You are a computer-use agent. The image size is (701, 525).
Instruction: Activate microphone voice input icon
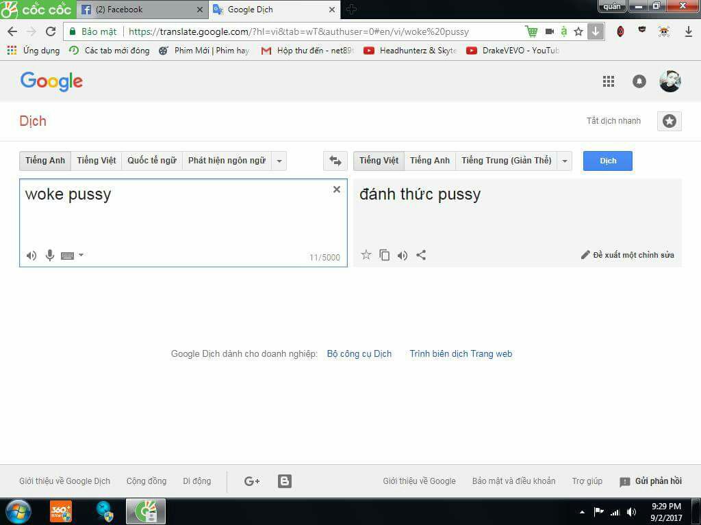tap(49, 256)
